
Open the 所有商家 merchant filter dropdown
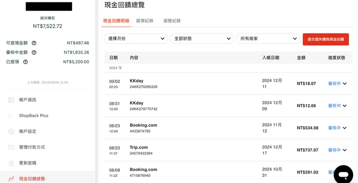(x=268, y=39)
